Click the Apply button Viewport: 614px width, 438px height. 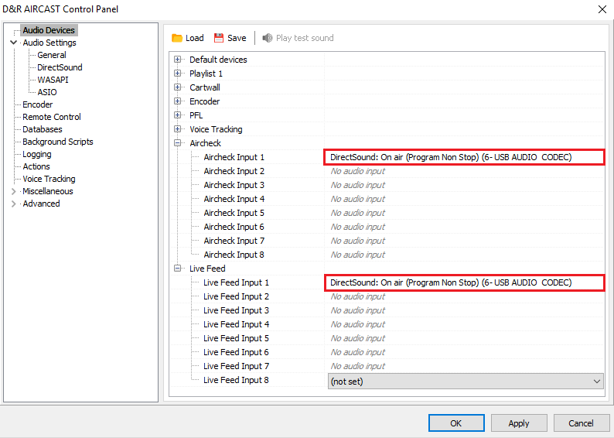pyautogui.click(x=519, y=423)
